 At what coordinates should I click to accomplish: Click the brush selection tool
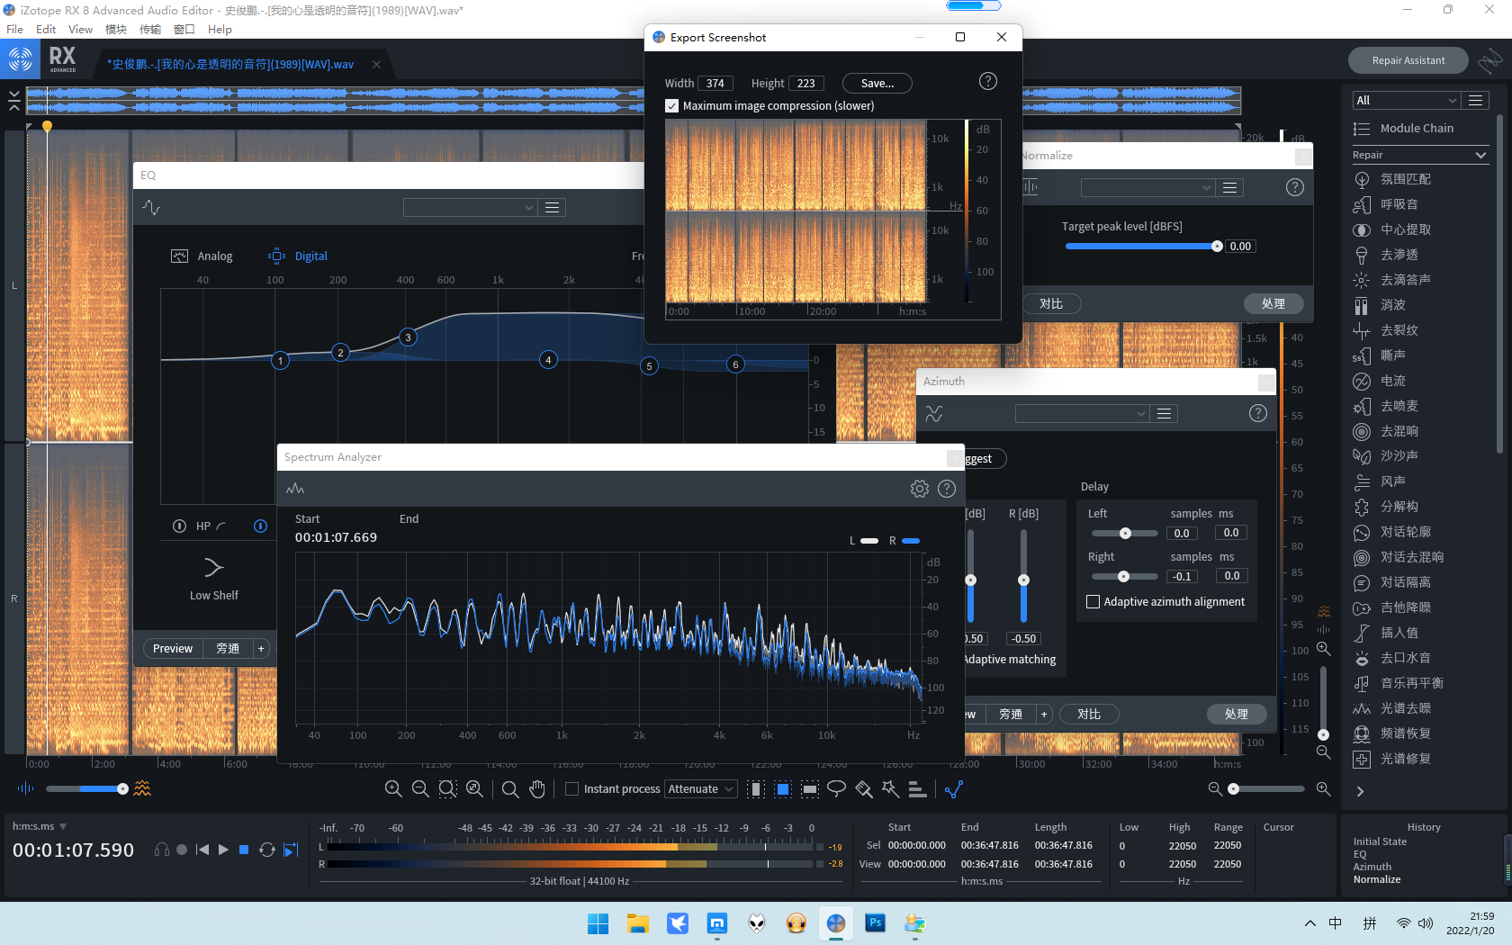click(x=864, y=789)
